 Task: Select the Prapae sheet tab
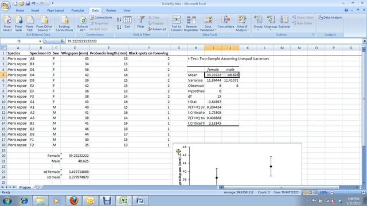25,187
